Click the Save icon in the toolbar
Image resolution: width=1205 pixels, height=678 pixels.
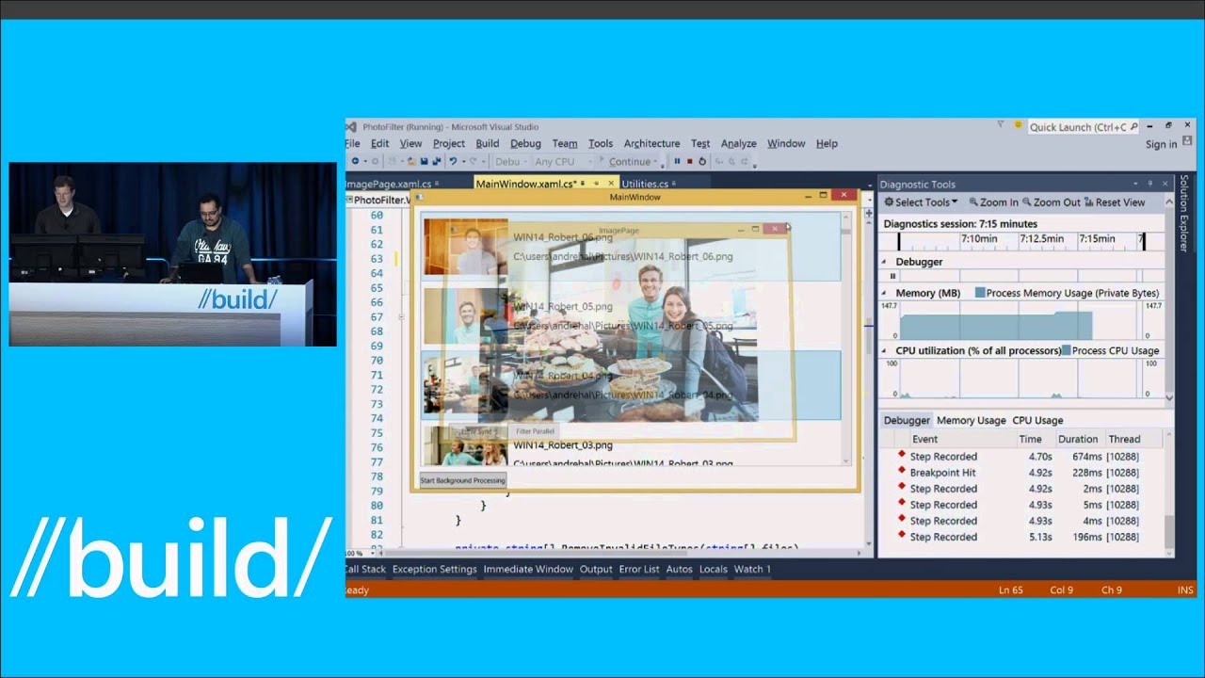click(424, 161)
